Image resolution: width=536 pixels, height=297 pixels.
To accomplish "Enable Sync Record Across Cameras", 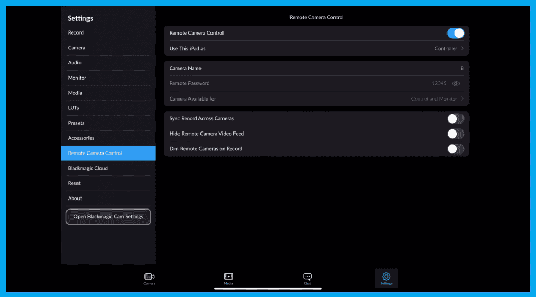I will pyautogui.click(x=455, y=118).
